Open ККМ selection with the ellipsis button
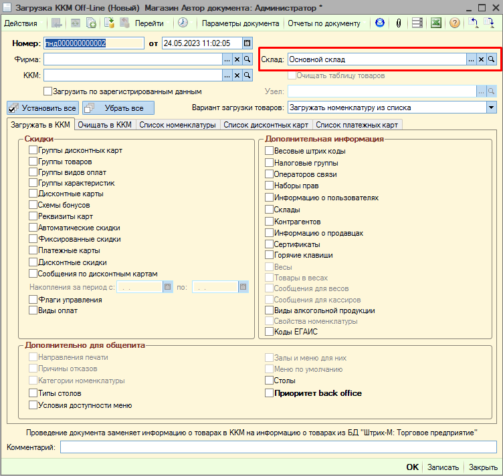Image resolution: width=503 pixels, height=476 pixels. [x=227, y=75]
